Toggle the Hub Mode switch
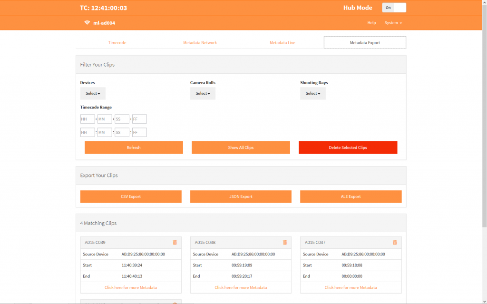The height and width of the screenshot is (304, 487). 394,8
